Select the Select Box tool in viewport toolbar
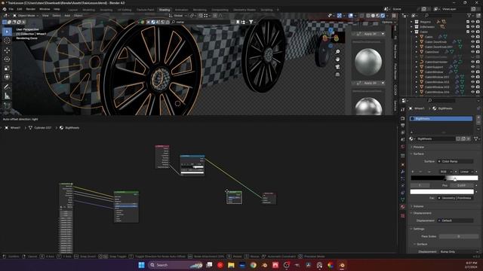483x271 pixels. coord(7,32)
